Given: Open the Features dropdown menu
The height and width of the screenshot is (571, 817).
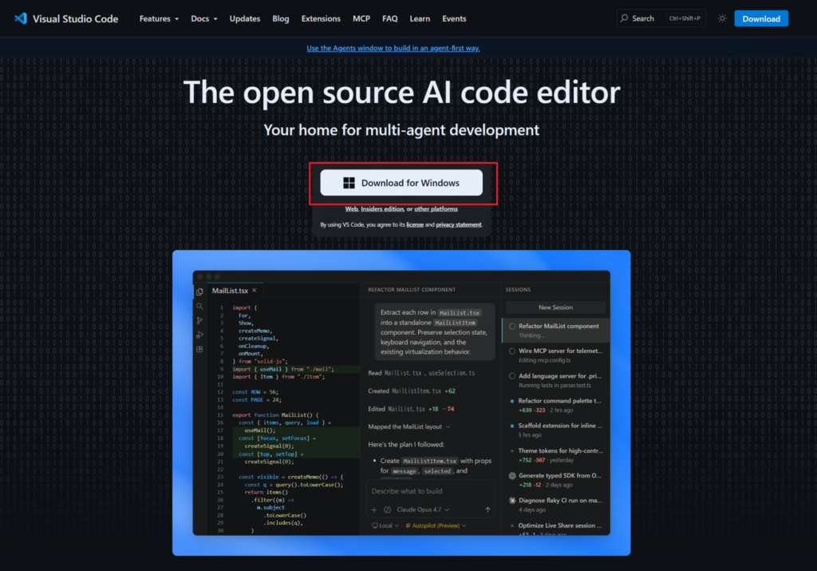Looking at the screenshot, I should click(159, 19).
